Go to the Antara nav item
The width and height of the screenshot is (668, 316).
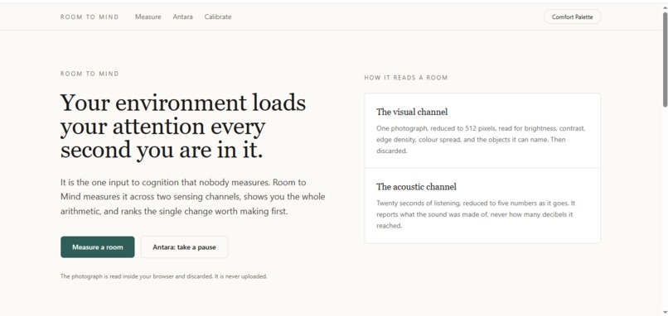tap(183, 17)
